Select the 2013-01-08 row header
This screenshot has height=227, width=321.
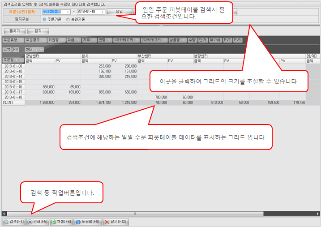[13, 66]
